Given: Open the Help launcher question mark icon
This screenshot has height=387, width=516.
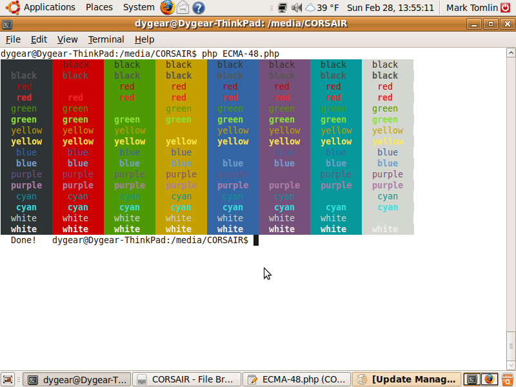Looking at the screenshot, I should [199, 8].
